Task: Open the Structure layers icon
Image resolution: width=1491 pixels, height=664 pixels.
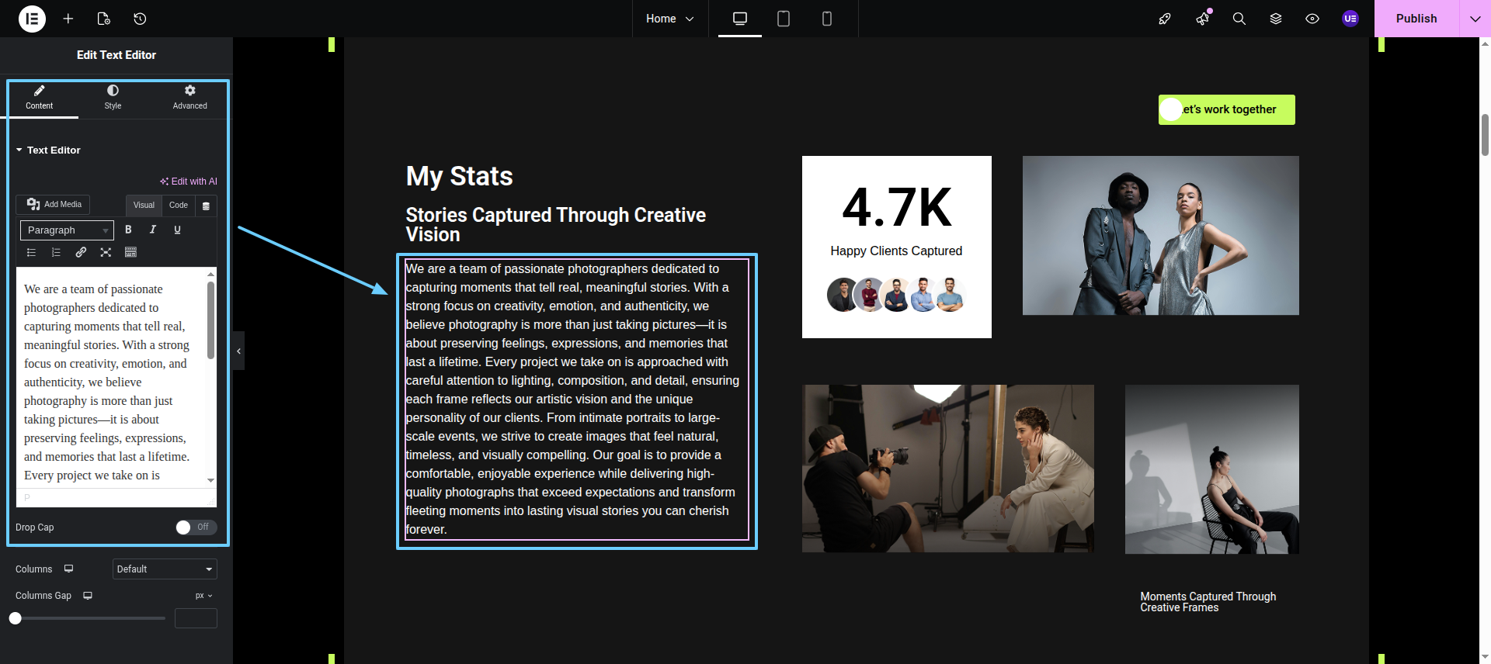Action: point(1275,19)
